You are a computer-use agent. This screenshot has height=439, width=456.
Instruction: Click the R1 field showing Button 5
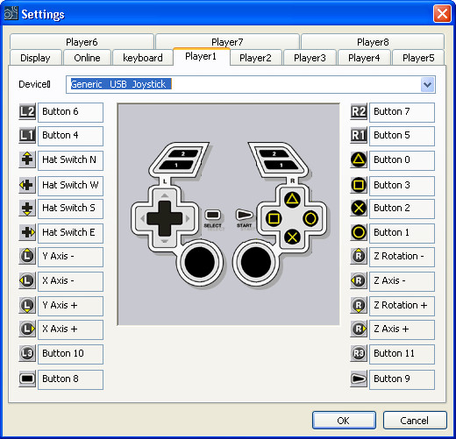402,136
